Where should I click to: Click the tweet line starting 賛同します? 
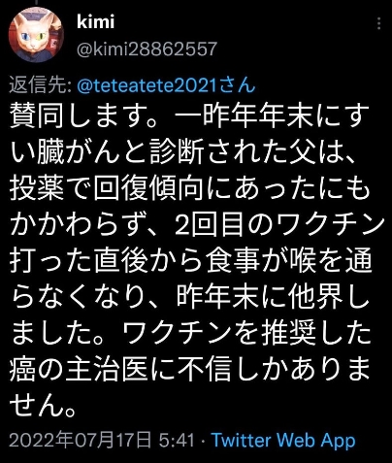click(x=190, y=116)
